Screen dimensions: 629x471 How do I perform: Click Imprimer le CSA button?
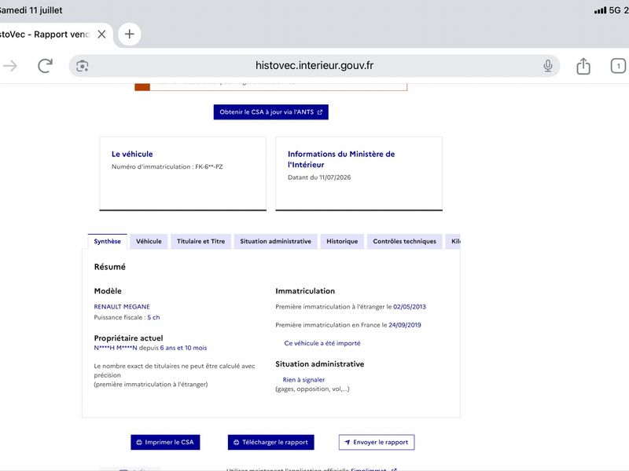[165, 442]
